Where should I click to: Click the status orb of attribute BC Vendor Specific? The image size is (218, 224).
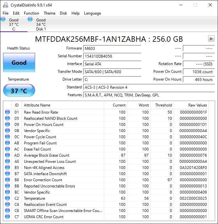pyautogui.click(x=7, y=192)
